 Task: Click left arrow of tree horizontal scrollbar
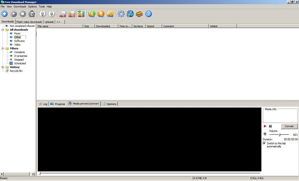point(2,174)
